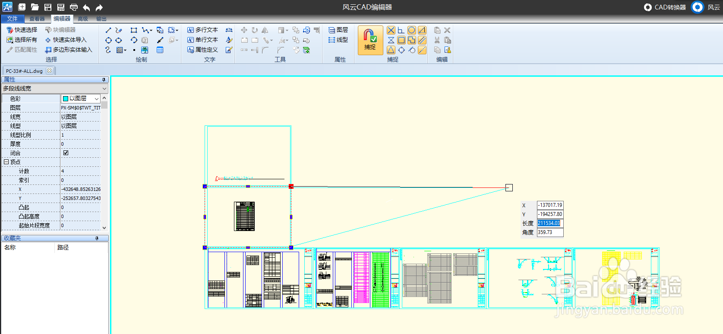
Task: Undo the last action
Action: pyautogui.click(x=86, y=7)
